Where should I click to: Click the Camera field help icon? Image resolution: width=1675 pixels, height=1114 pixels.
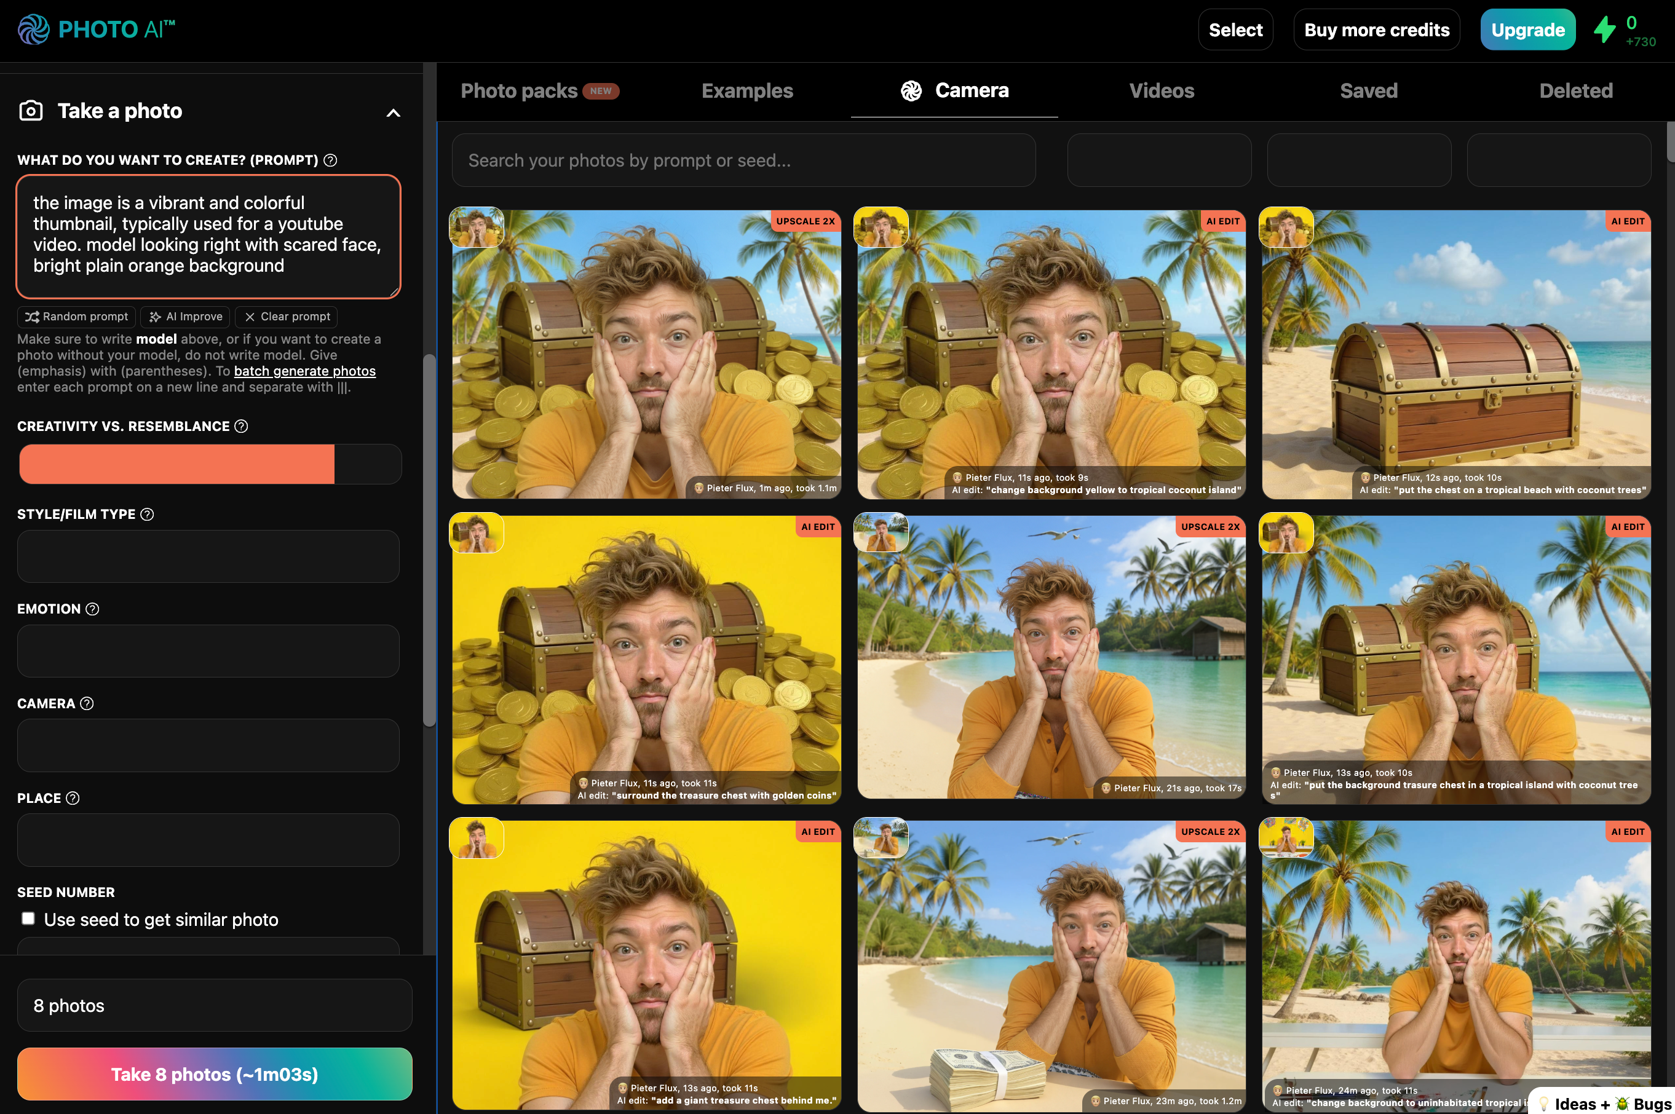[87, 703]
